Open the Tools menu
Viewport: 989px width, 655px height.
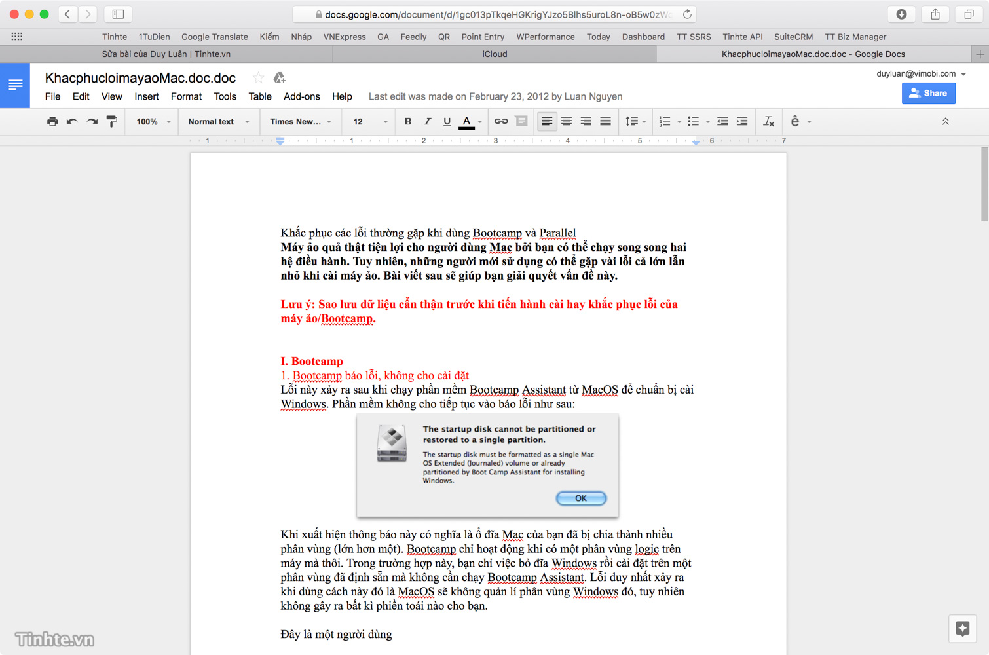[x=225, y=96]
